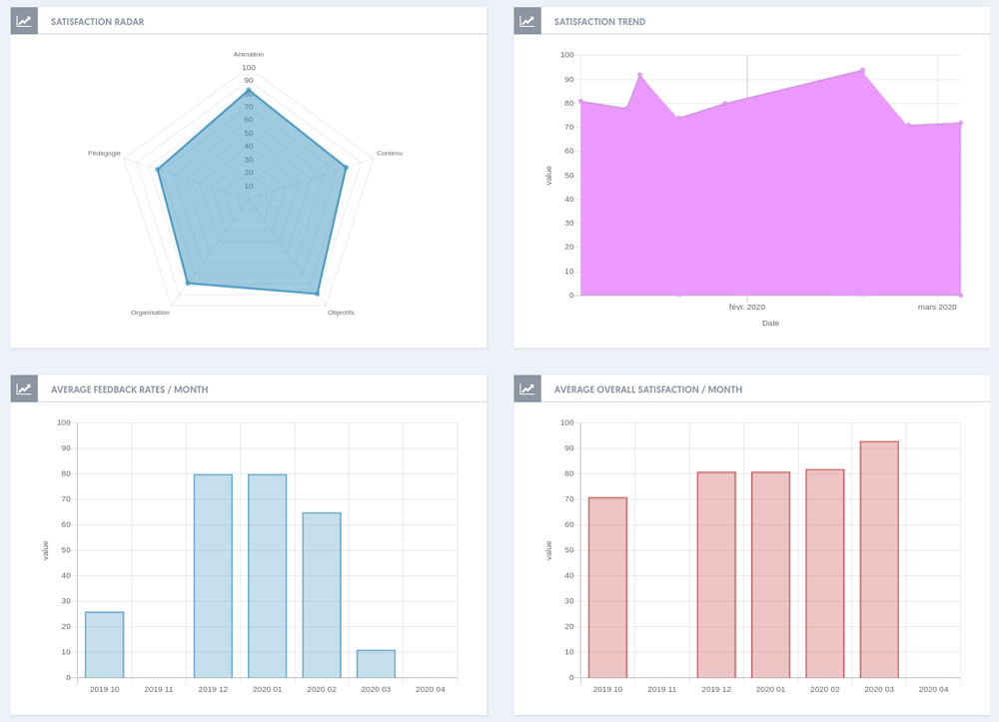999x722 pixels.
Task: Click the Average Feedback Rates panel icon
Action: (x=24, y=388)
